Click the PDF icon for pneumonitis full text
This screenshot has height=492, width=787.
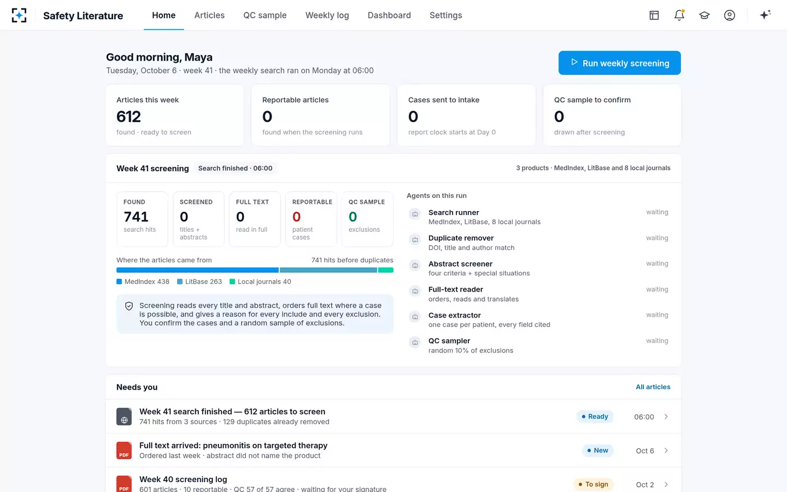point(124,450)
